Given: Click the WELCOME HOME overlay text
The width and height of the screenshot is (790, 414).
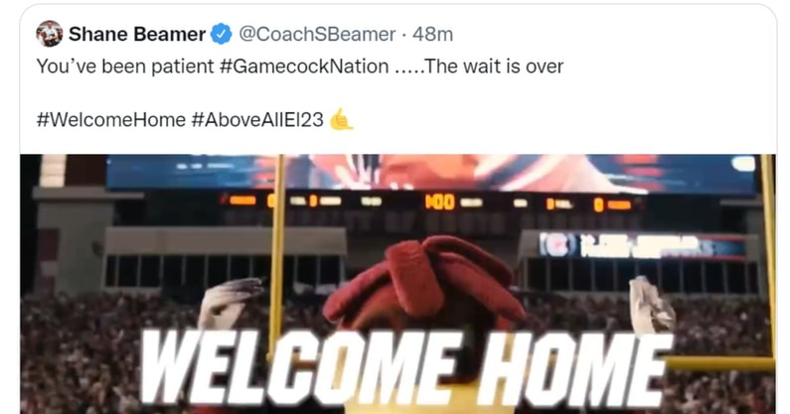Looking at the screenshot, I should point(405,369).
